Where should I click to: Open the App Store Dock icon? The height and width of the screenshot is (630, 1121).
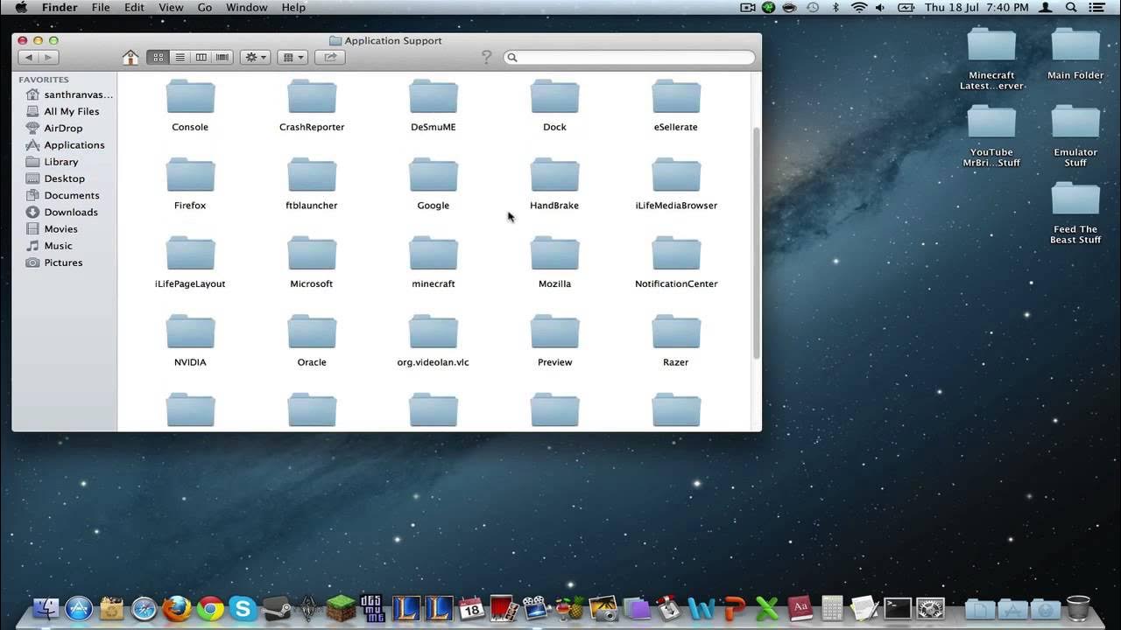(79, 608)
